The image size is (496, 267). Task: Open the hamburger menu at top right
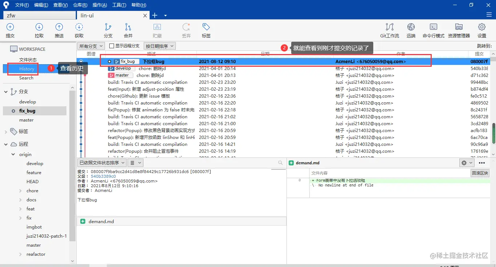pyautogui.click(x=489, y=15)
